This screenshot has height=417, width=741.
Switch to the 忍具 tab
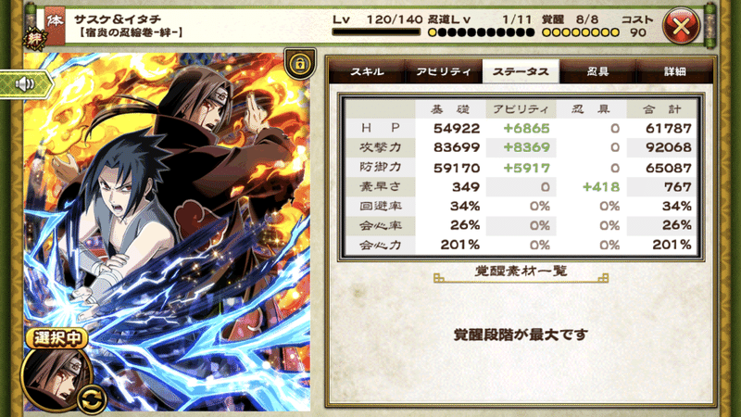pos(597,71)
